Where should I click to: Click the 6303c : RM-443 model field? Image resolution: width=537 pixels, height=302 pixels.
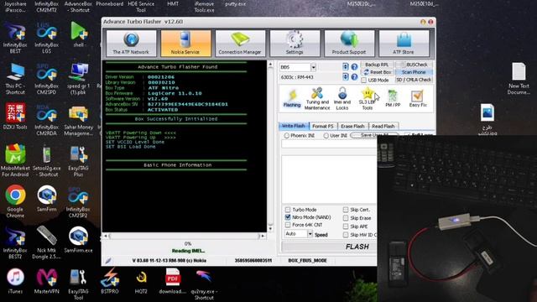(310, 77)
